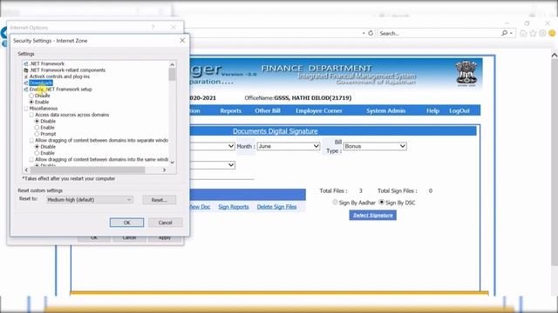Select Disable under Enable .NET Framework setup
The height and width of the screenshot is (313, 558).
31,96
